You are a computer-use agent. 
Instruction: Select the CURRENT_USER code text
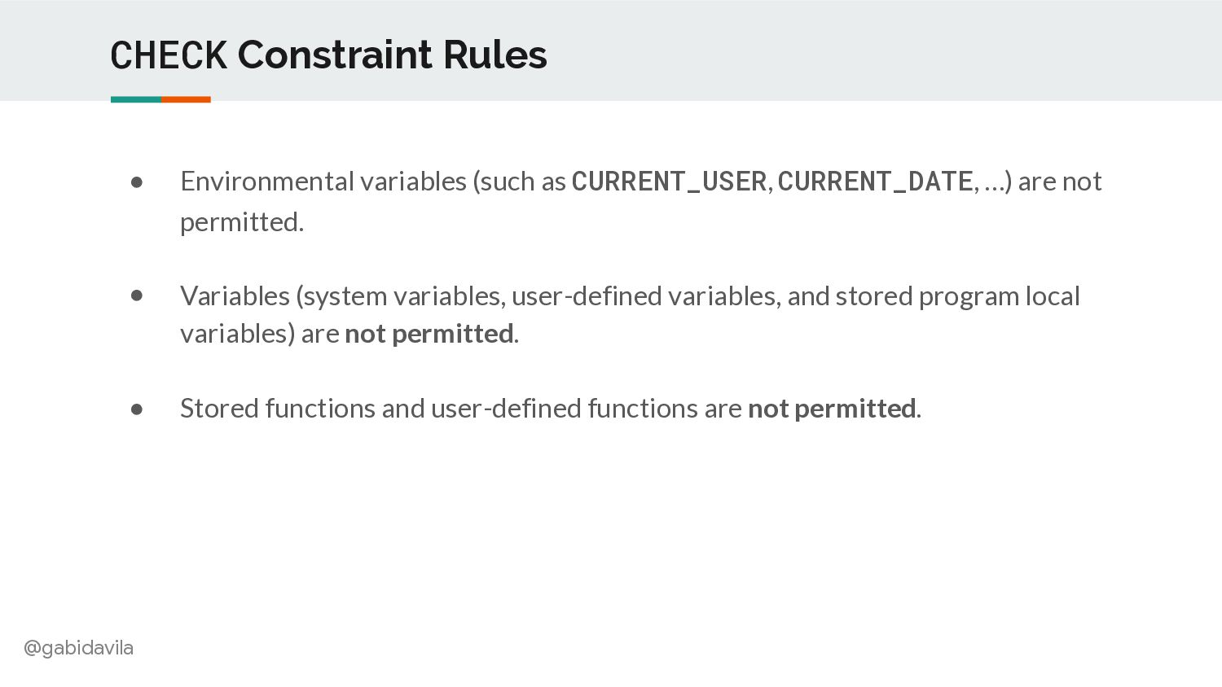[x=669, y=182]
